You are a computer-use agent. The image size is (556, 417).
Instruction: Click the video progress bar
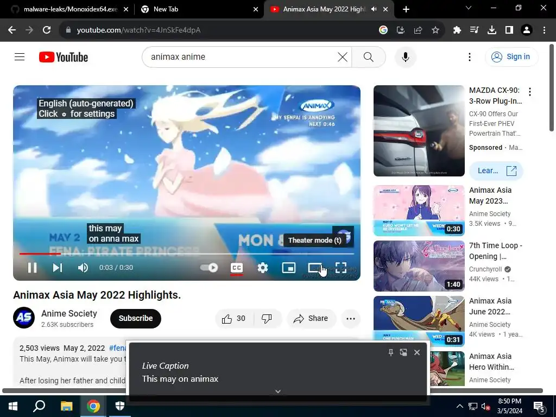(187, 254)
